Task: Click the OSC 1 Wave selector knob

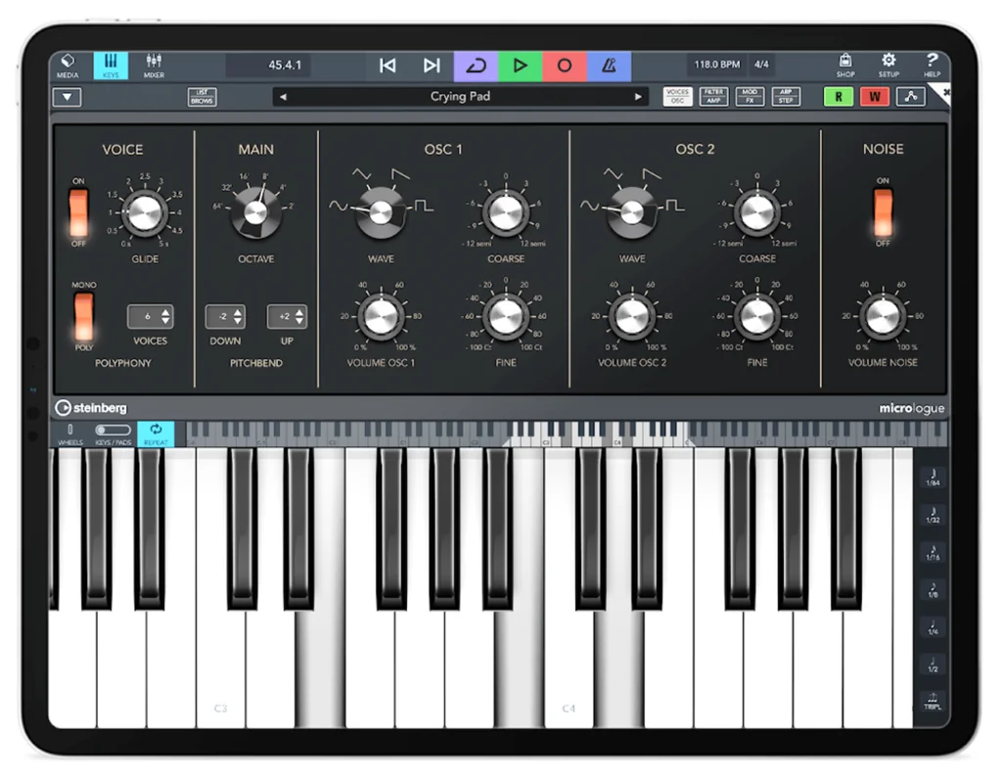Action: [381, 212]
